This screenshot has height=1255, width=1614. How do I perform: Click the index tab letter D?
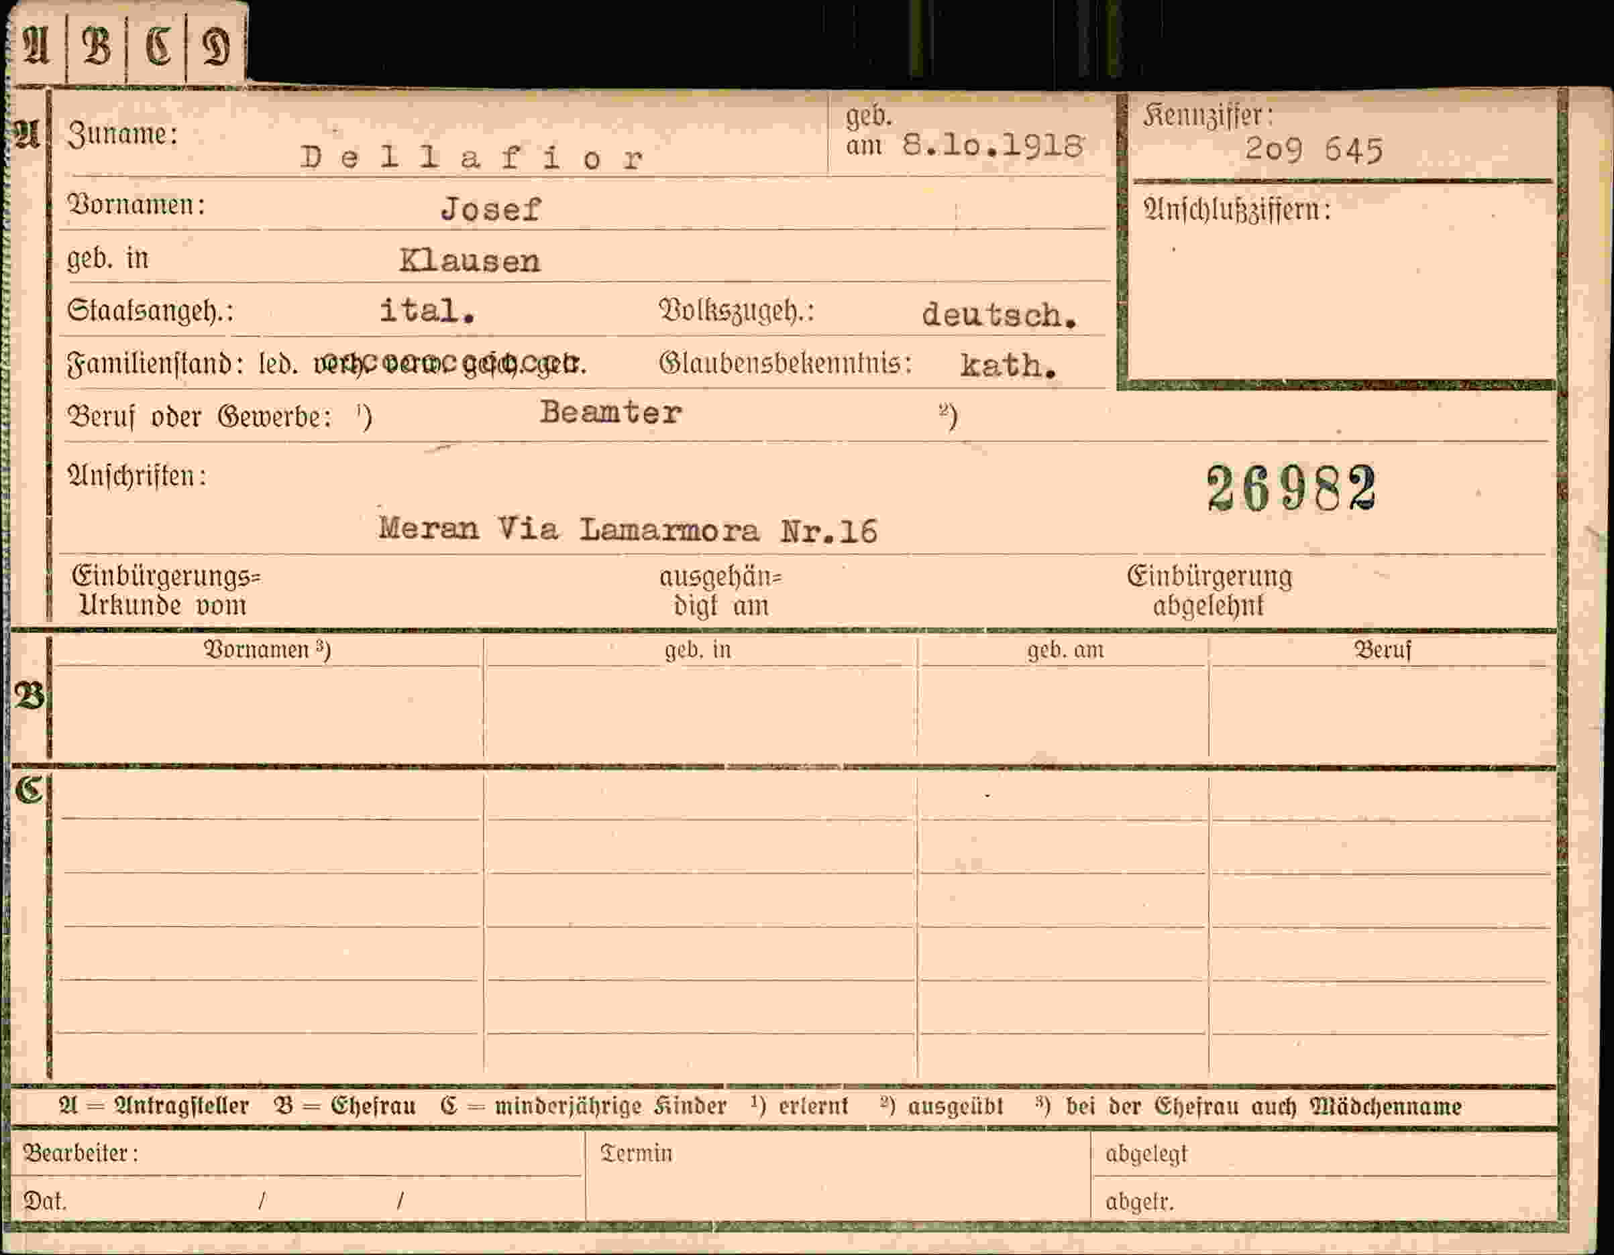(x=216, y=48)
